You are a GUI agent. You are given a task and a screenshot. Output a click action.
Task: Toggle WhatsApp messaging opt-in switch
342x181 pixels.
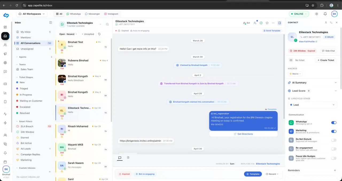coord(334,123)
